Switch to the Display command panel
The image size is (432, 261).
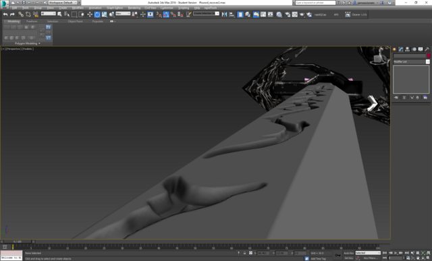[421, 49]
